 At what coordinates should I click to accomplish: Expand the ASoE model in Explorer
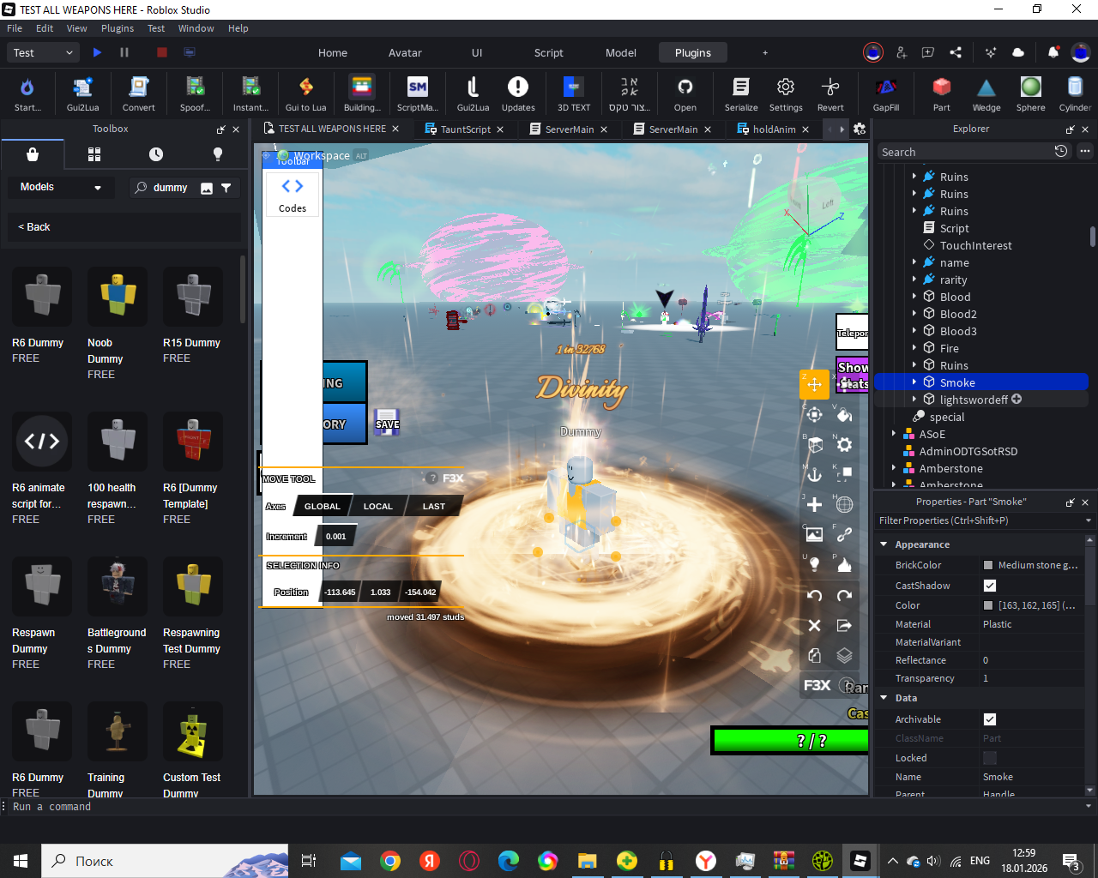894,434
